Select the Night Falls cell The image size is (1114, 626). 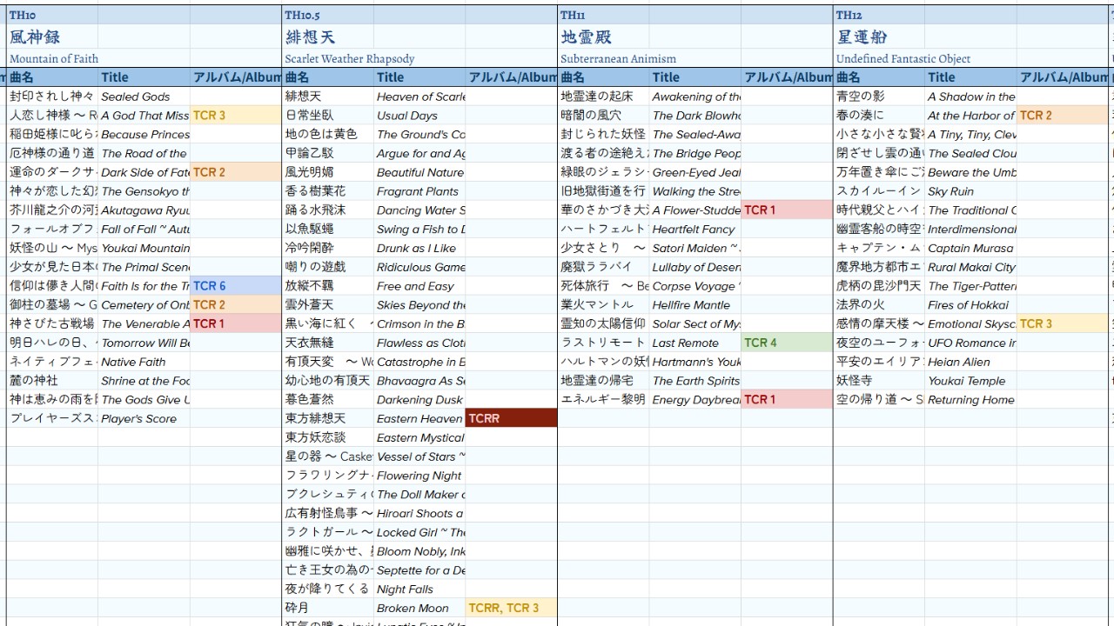pyautogui.click(x=419, y=589)
